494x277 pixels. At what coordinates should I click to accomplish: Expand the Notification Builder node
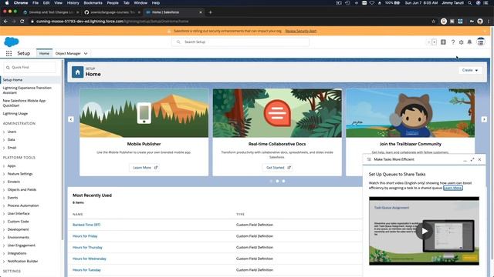(4, 262)
